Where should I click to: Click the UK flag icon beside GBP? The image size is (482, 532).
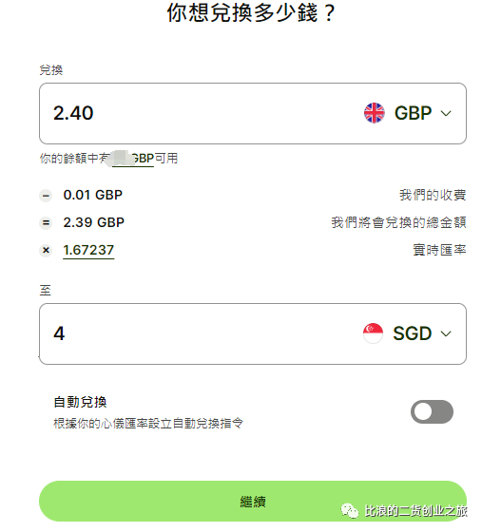pos(374,113)
